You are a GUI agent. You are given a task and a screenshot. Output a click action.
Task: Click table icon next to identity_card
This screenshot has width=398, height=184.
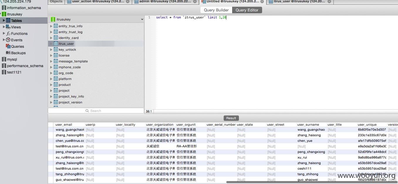point(56,38)
